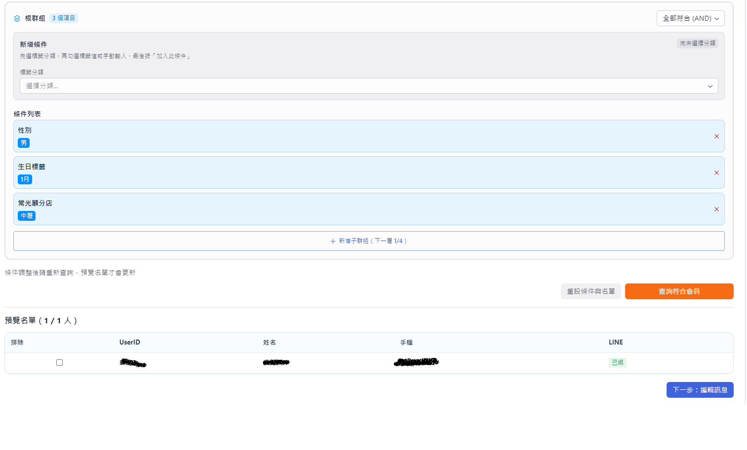
Task: Click 重設條件與名單 to reset
Action: pos(590,291)
